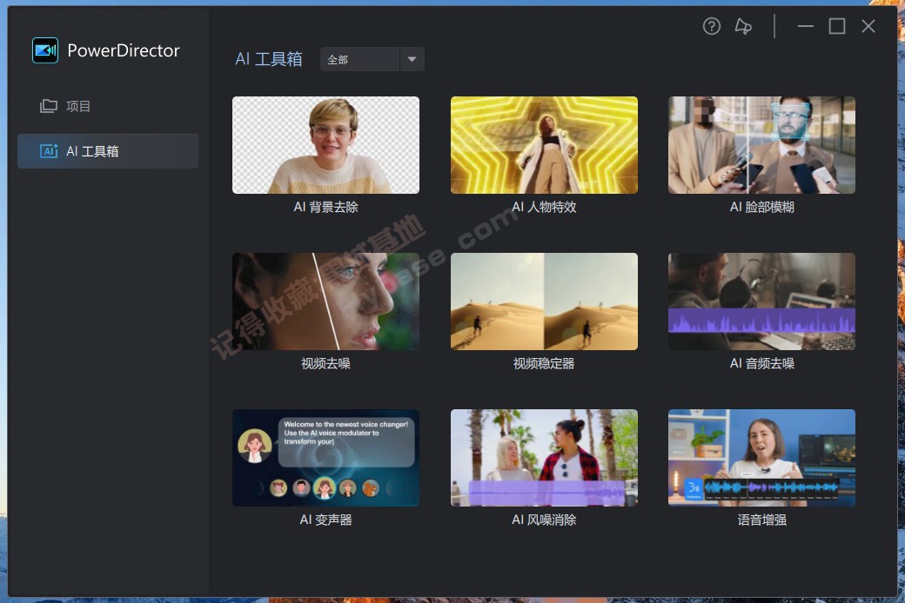Viewport: 905px width, 603px height.
Task: Click the 项目 folder icon in sidebar
Action: tap(50, 106)
